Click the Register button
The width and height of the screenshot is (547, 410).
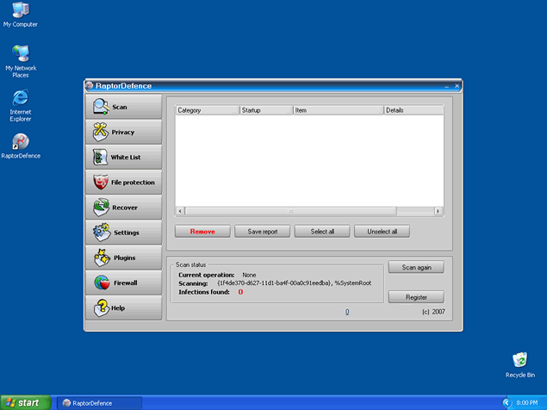point(416,297)
